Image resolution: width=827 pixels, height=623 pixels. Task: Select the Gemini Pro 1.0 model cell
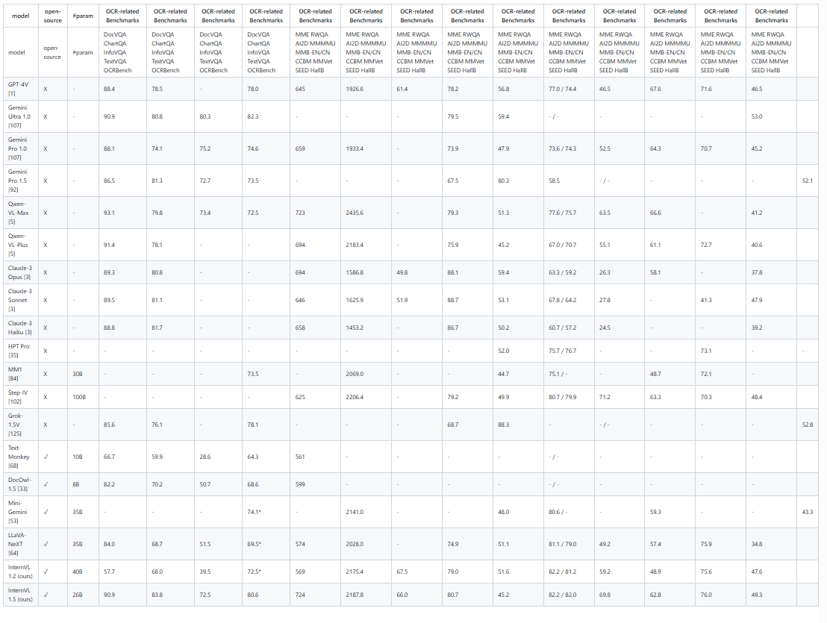tap(21, 148)
